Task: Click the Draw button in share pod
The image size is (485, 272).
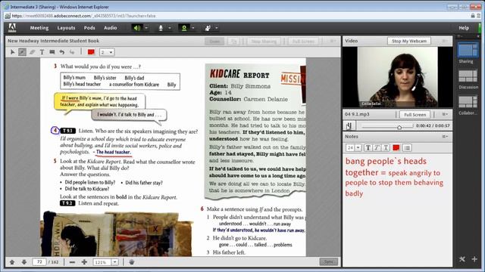Action: point(214,41)
